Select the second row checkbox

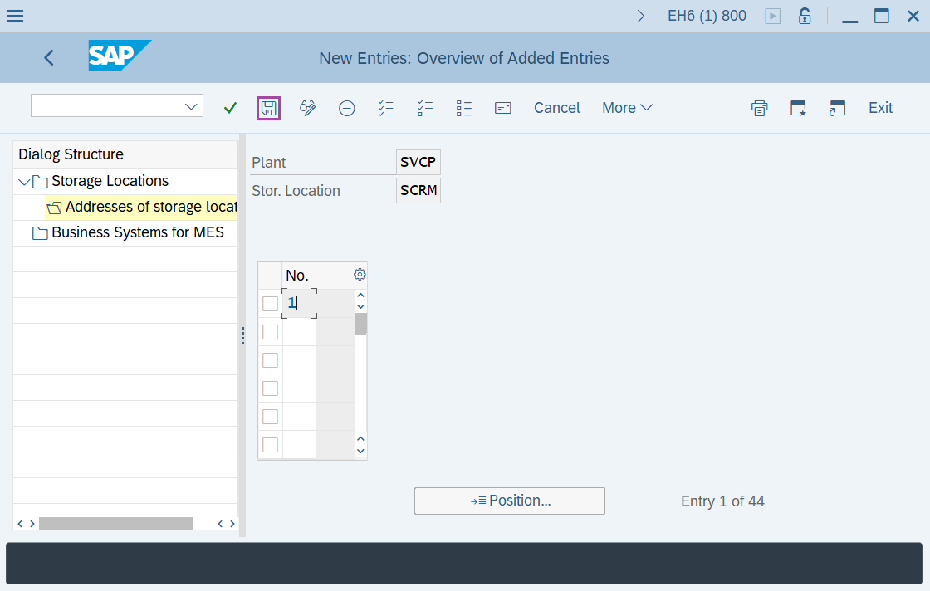(270, 332)
